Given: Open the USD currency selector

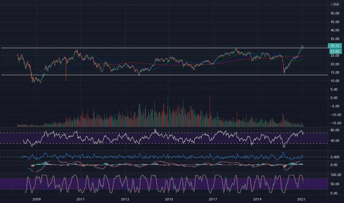Looking at the screenshot, I should [336, 4].
